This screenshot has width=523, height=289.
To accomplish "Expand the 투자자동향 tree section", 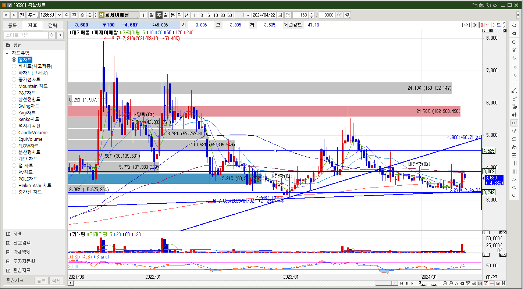I will tap(8, 261).
